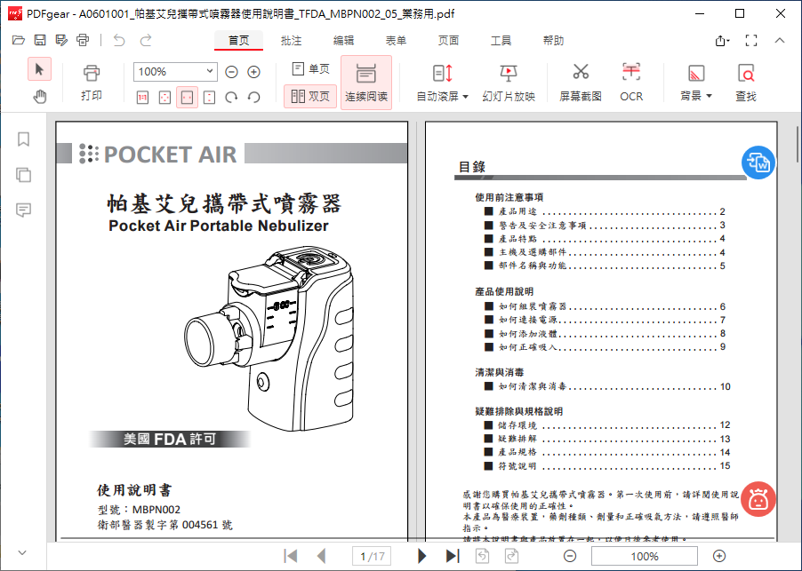Screen dimensions: 802x571
Task: Run the OCR tool
Action: [x=631, y=83]
